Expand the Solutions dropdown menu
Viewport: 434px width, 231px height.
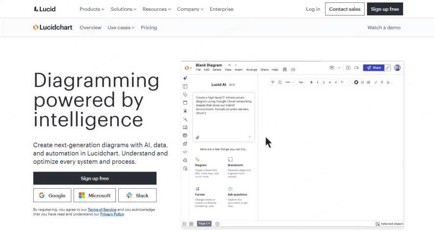coord(124,9)
